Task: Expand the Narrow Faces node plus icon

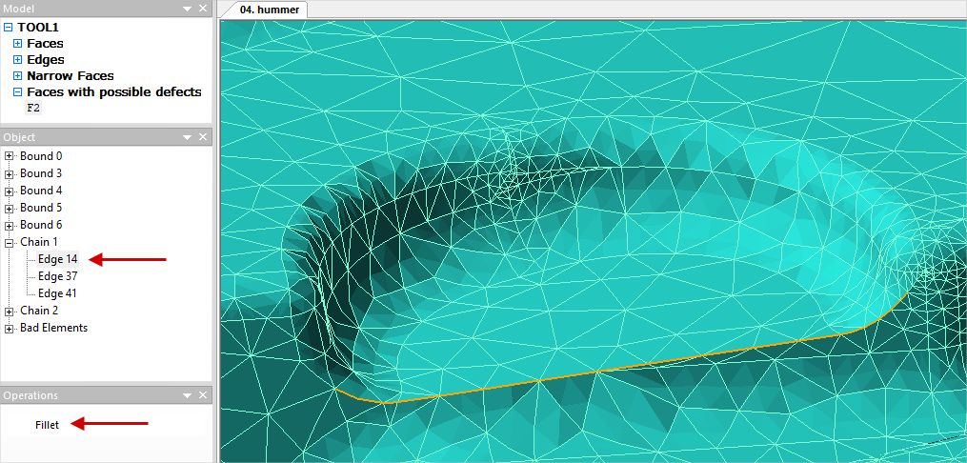Action: pos(17,76)
